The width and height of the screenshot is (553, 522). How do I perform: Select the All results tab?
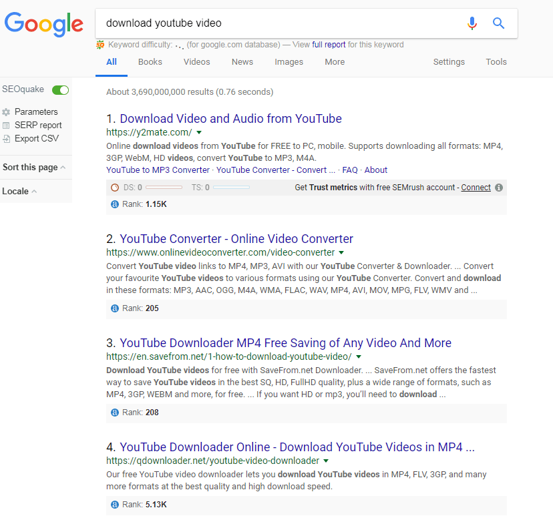coord(112,62)
